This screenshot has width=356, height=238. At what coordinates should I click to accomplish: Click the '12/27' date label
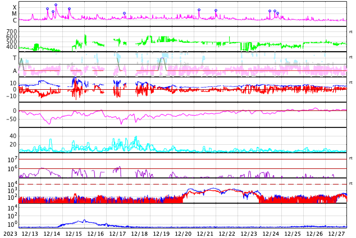(x=336, y=234)
